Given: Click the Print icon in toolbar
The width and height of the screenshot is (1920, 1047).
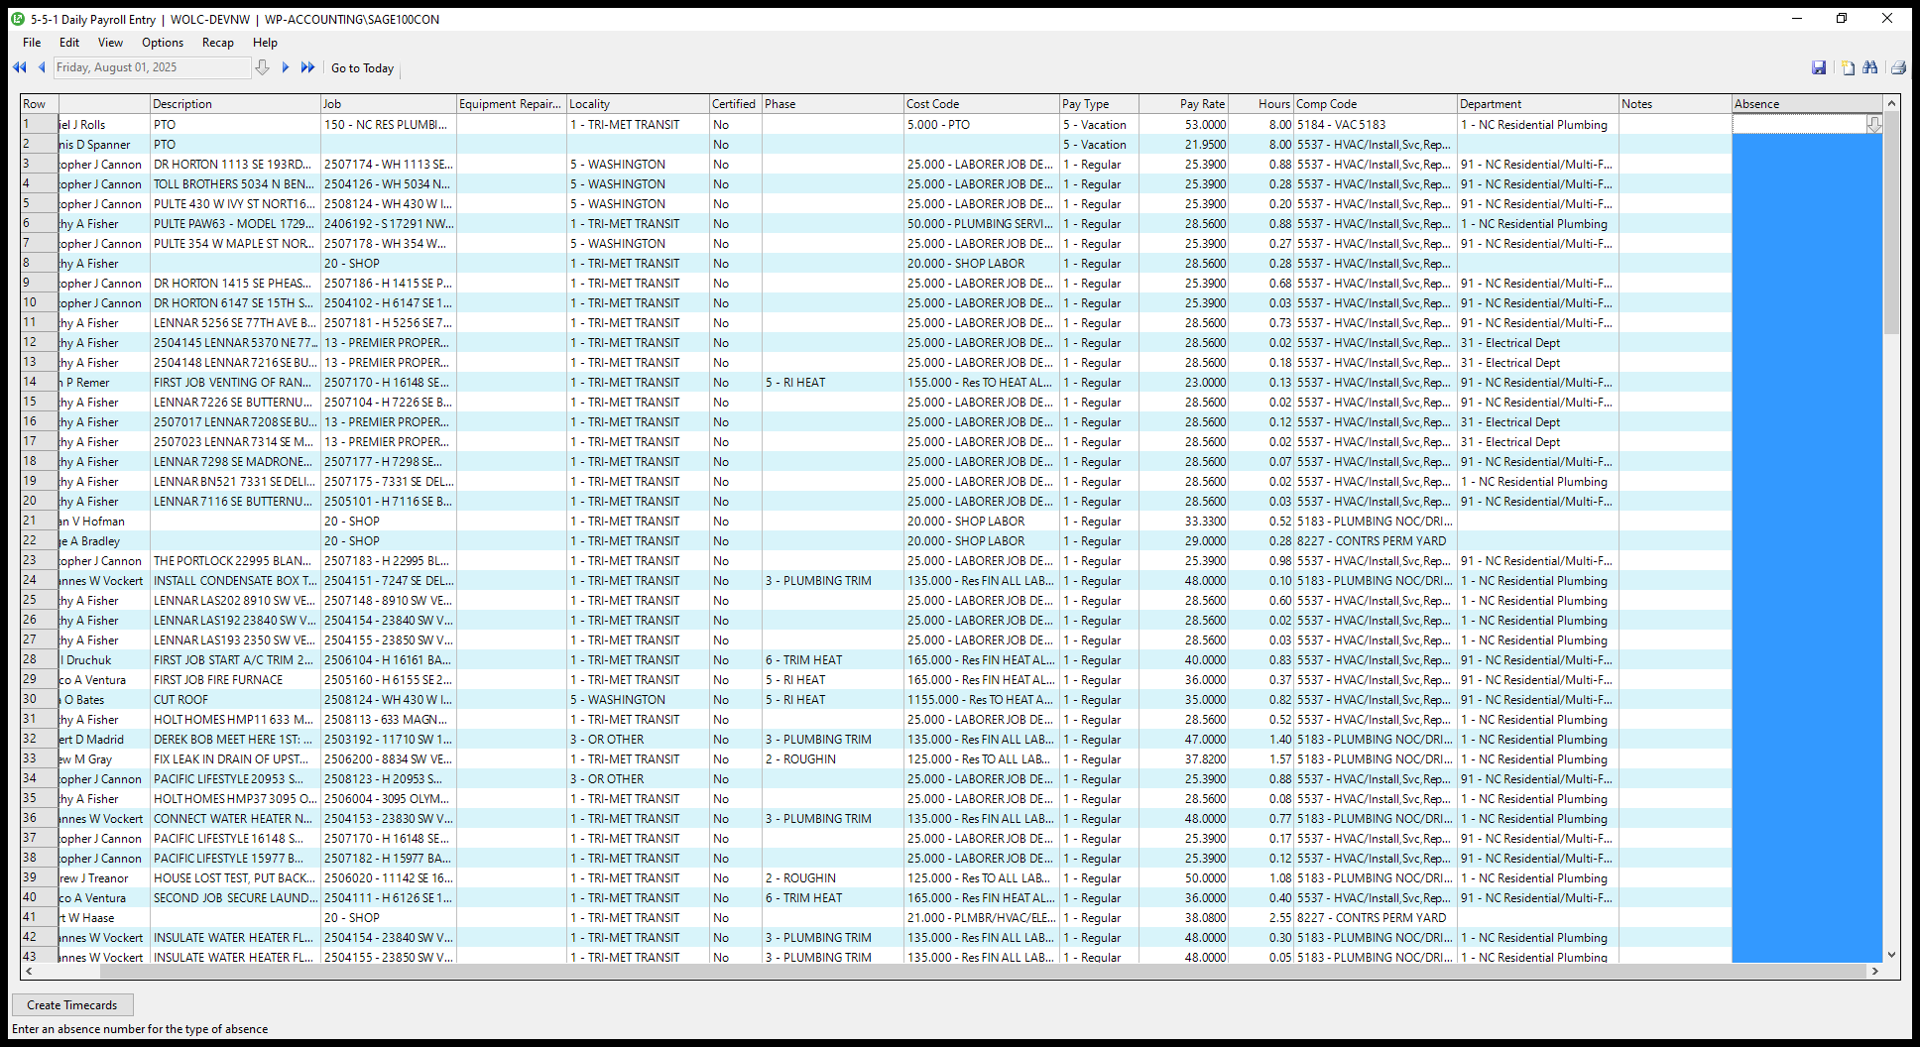Looking at the screenshot, I should 1898,67.
